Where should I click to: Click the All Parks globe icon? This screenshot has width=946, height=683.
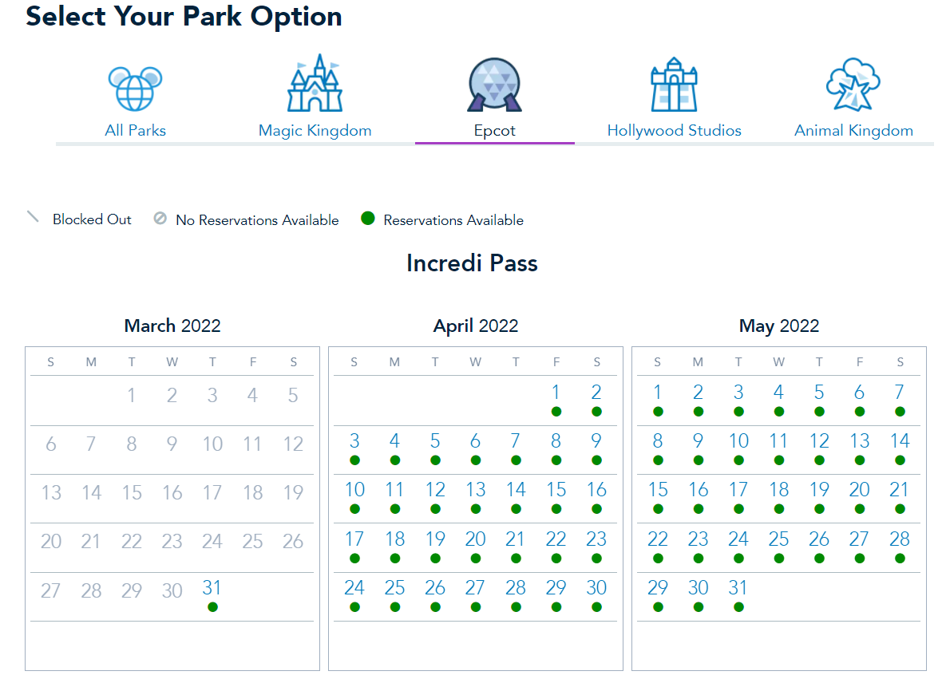click(135, 88)
